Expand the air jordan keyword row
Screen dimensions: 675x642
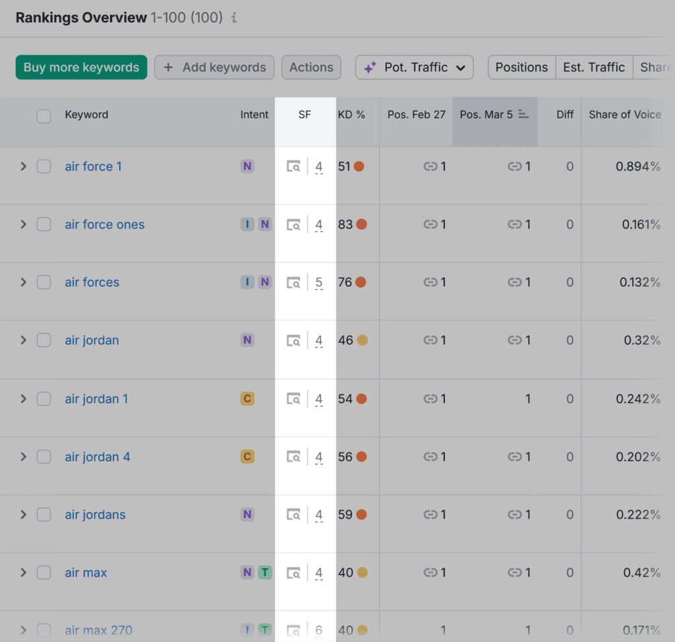pyautogui.click(x=22, y=340)
